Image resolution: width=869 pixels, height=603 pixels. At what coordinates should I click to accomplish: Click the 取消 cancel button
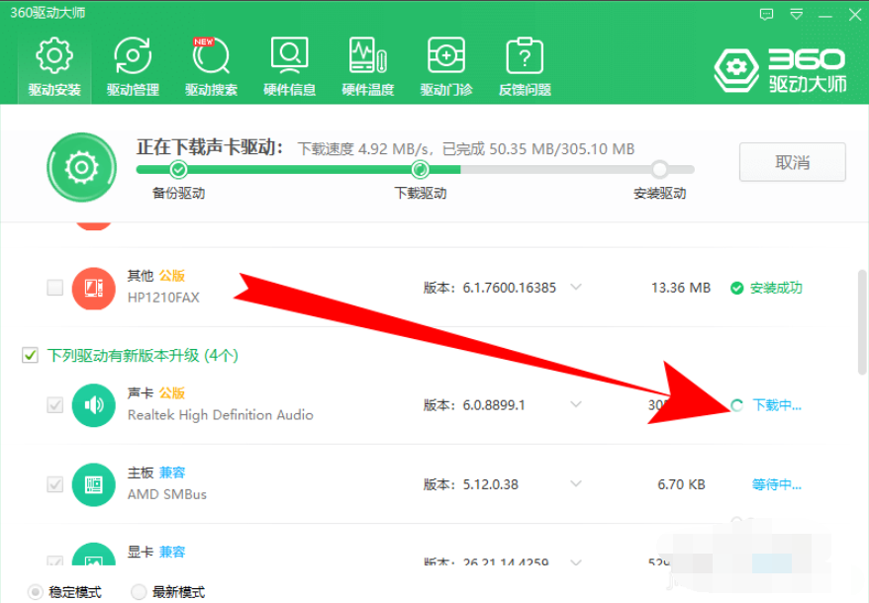[792, 162]
